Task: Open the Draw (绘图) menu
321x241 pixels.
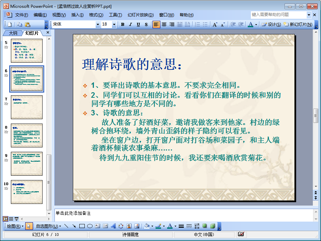Action: coord(15,226)
